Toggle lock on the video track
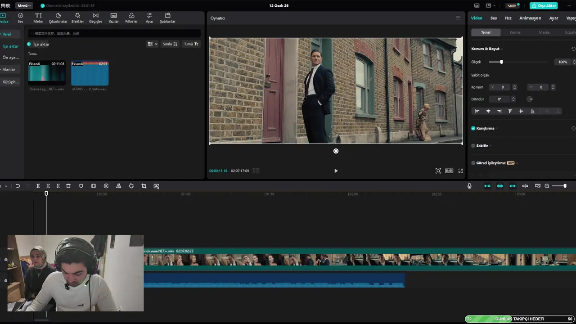 click(6, 259)
